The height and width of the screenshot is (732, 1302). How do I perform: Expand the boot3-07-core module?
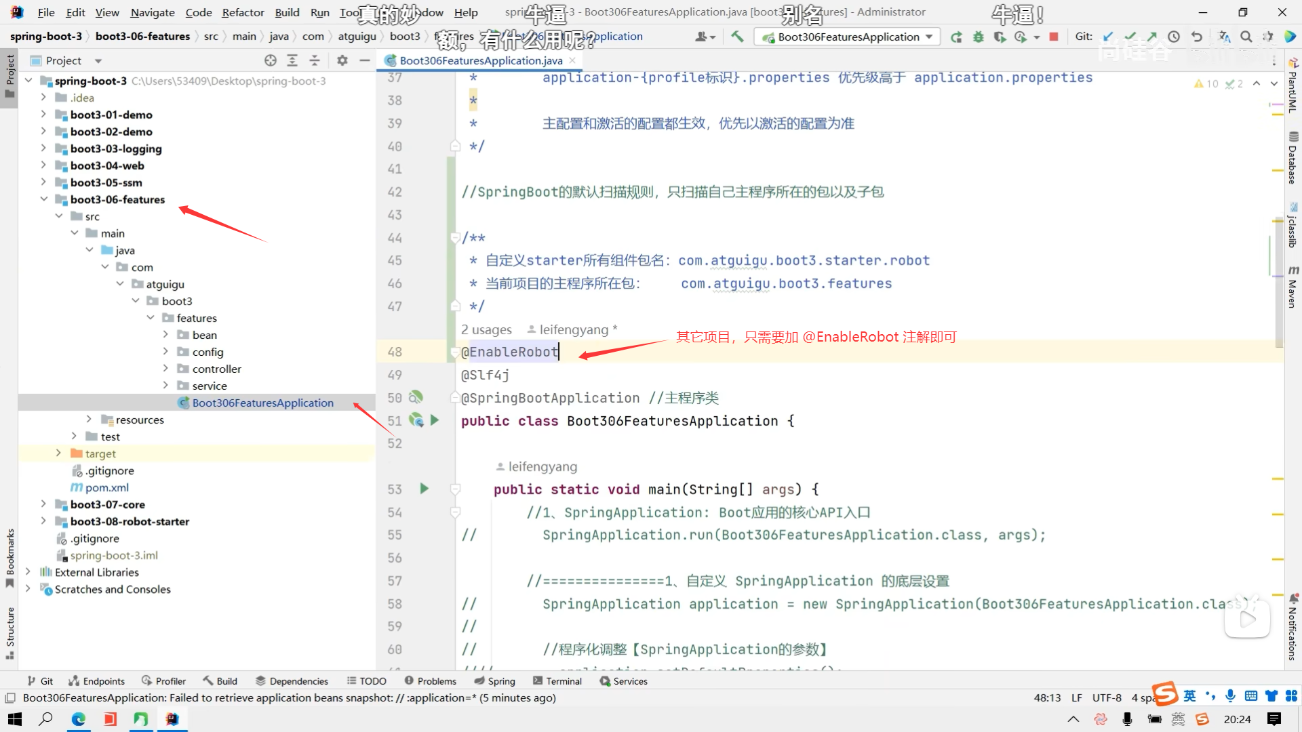click(43, 504)
